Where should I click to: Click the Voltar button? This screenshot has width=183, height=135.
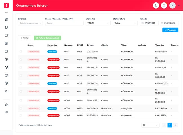[x=24, y=38]
